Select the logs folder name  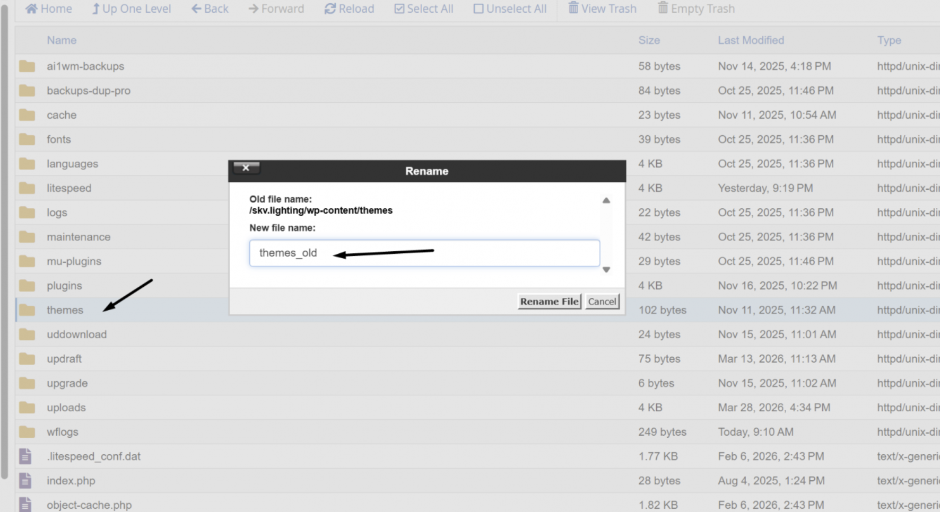(57, 213)
